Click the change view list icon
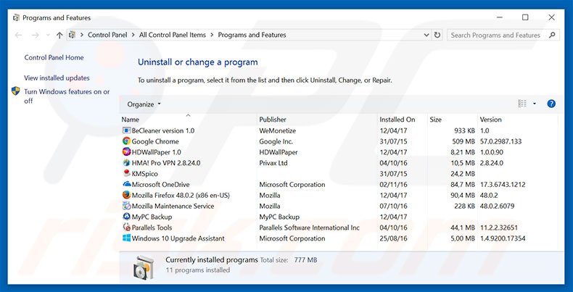This screenshot has height=292, width=573. pos(522,104)
